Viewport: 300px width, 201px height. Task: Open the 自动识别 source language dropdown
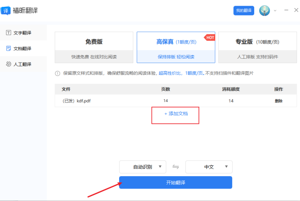pos(143,167)
